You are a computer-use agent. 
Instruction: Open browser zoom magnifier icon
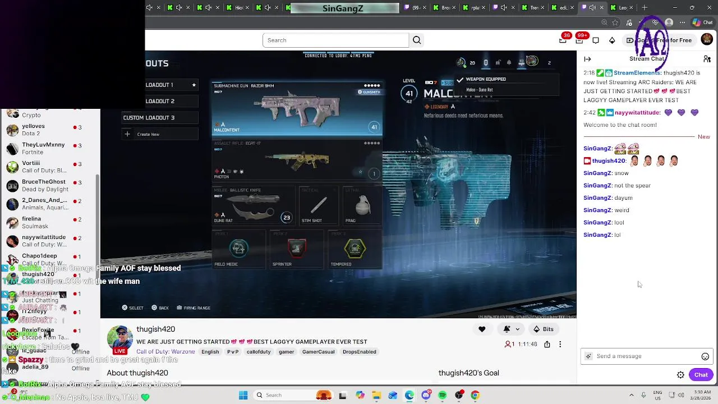(x=604, y=22)
